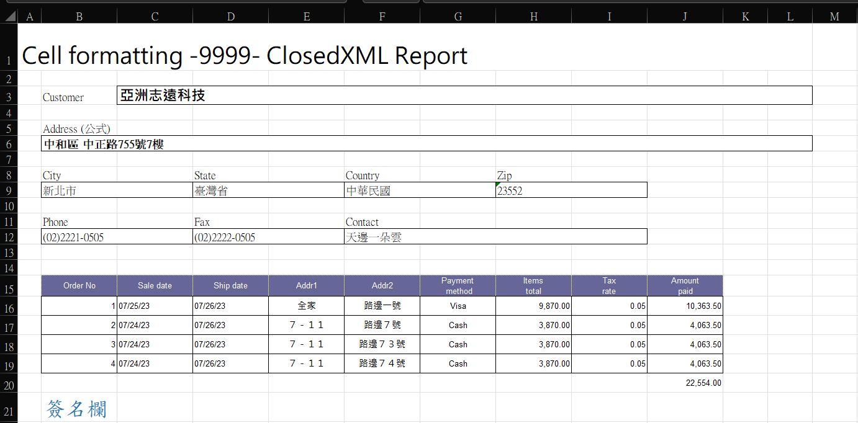Select column M header
The height and width of the screenshot is (423, 858).
[x=834, y=17]
